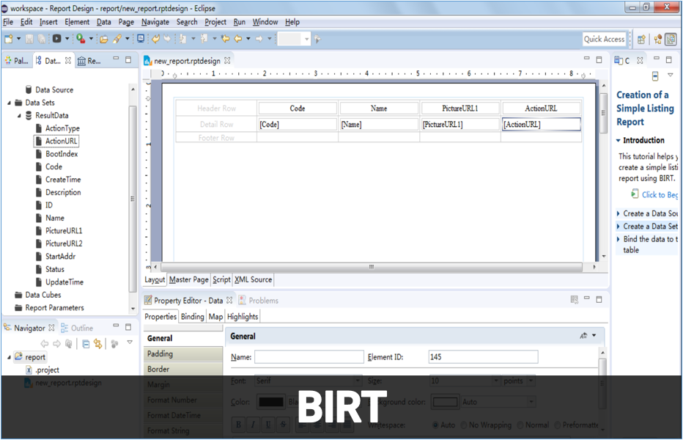Close the Data Explorer tab with its X
Image resolution: width=683 pixels, height=440 pixels.
coord(68,61)
